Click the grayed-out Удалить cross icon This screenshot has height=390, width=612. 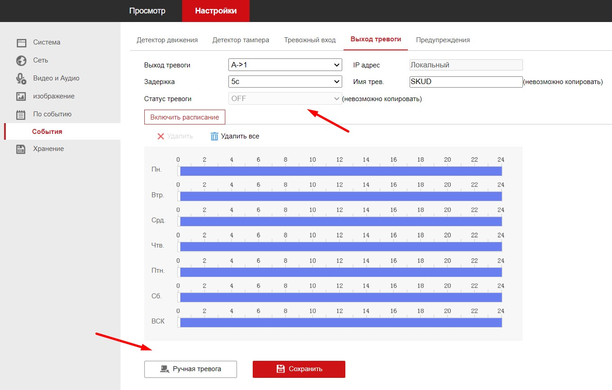pos(161,136)
